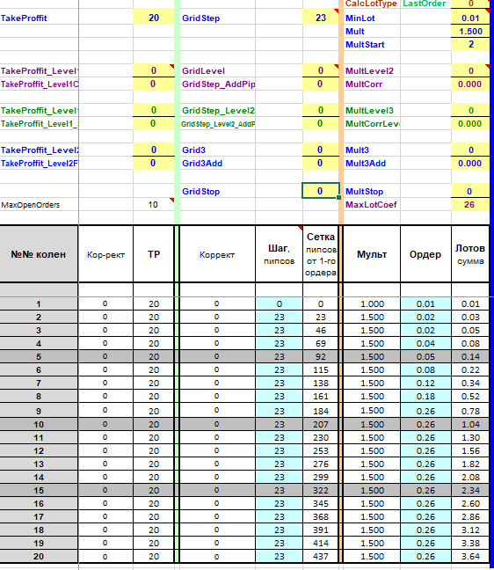494x570 pixels.
Task: Click the Сетка cell showing 161
Action: [x=321, y=396]
